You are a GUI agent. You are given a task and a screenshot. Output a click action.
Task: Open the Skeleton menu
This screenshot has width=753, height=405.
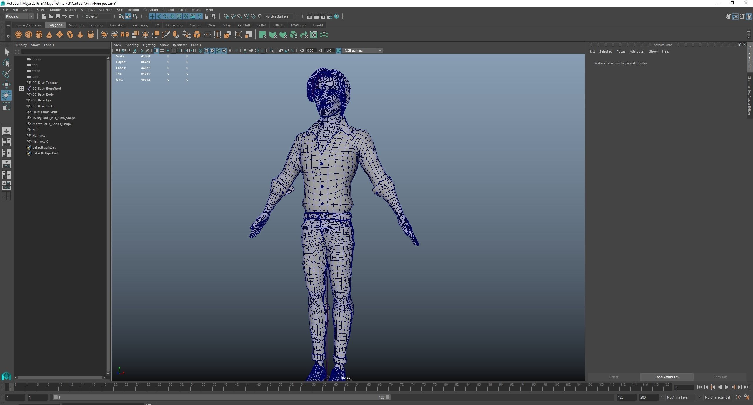click(105, 10)
